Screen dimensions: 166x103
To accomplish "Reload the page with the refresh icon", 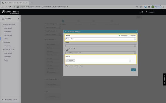I will pos(10,7).
